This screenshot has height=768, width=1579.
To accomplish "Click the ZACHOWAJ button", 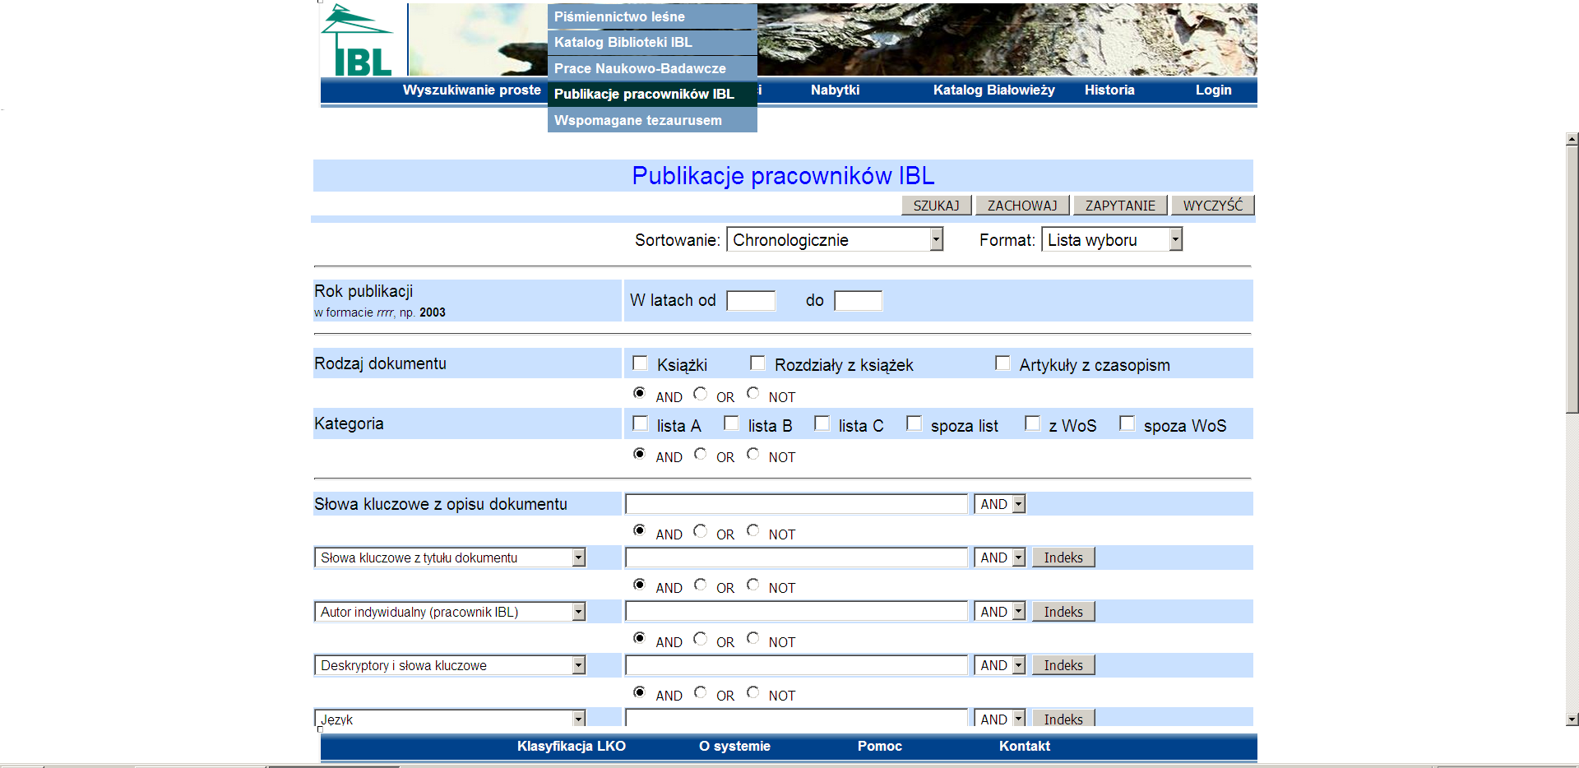I will point(1022,206).
